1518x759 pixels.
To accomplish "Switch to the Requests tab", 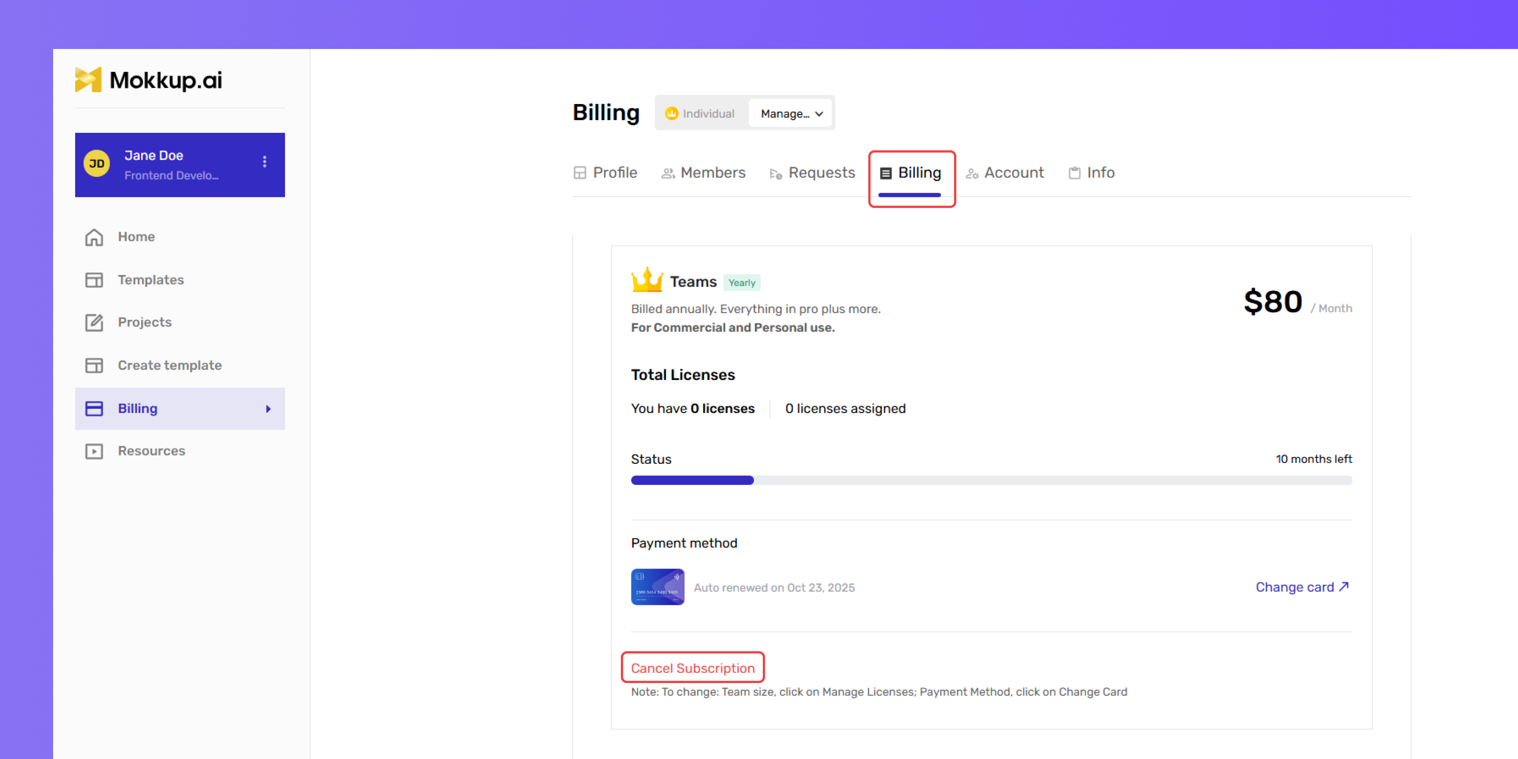I will tap(812, 173).
